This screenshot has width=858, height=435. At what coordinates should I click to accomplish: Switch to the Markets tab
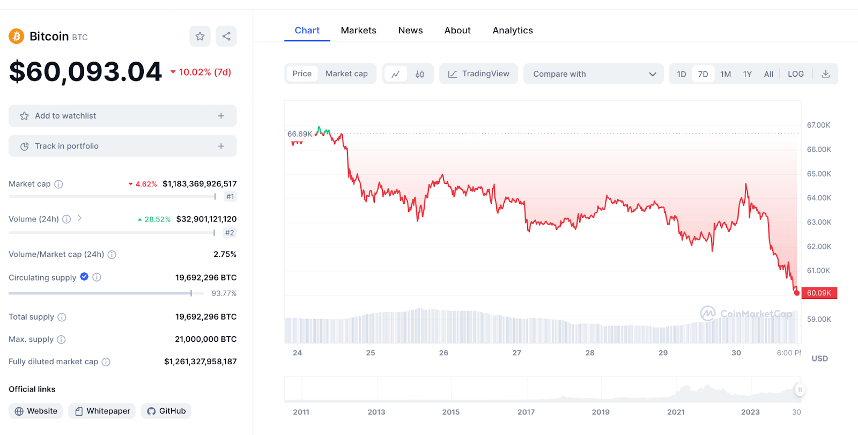pyautogui.click(x=359, y=31)
